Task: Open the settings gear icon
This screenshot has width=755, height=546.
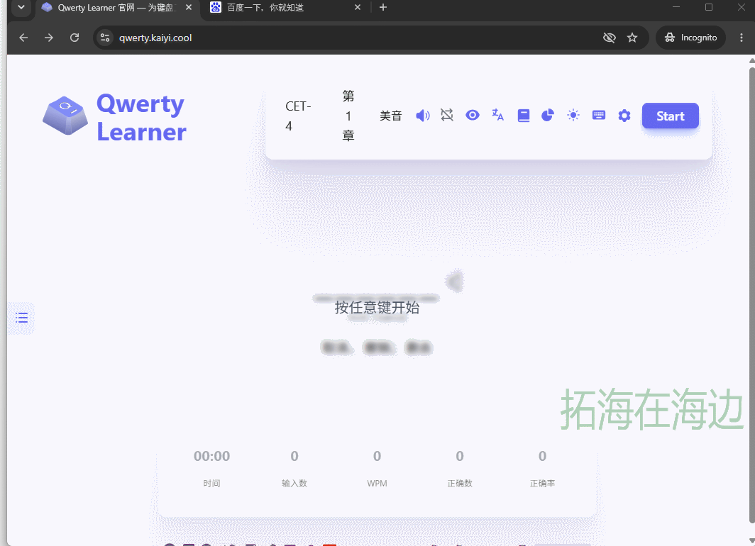Action: 624,116
